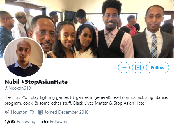Open the 565 Followers list

tap(55, 122)
